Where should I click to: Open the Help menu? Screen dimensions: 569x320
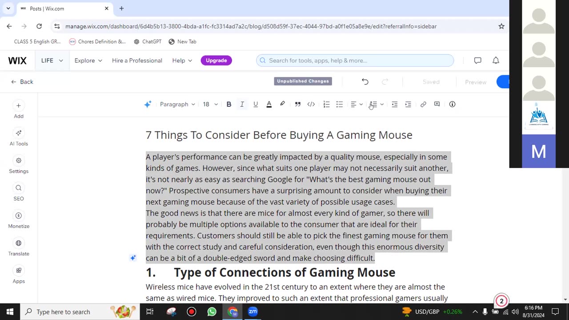[x=182, y=60]
